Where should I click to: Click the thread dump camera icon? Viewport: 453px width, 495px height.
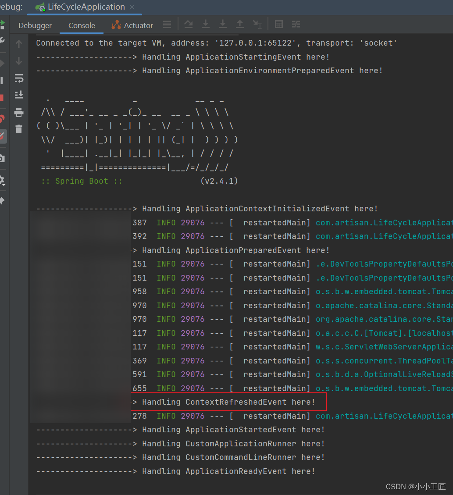pos(2,158)
